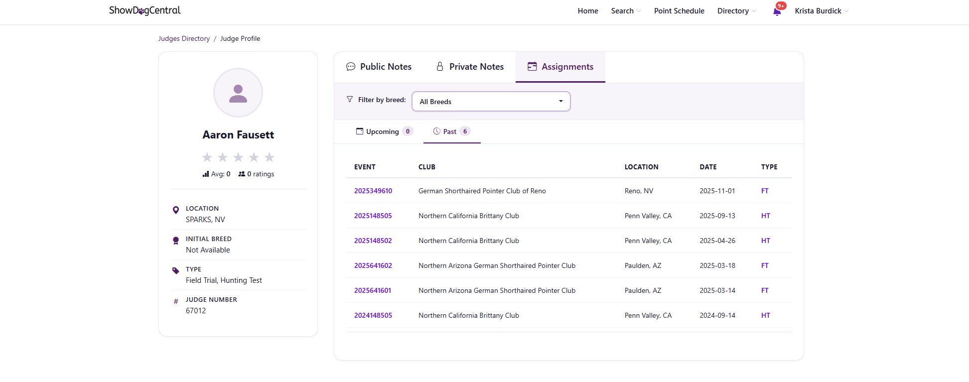This screenshot has width=969, height=382.
Task: Expand the Search menu in navbar
Action: [626, 11]
